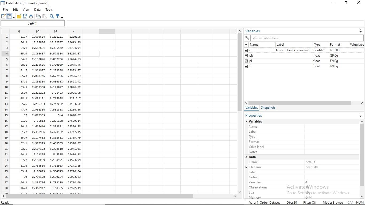Click the wrench icon beside the variable filter
Viewport: 365px width, 205px height.
[x=247, y=38]
